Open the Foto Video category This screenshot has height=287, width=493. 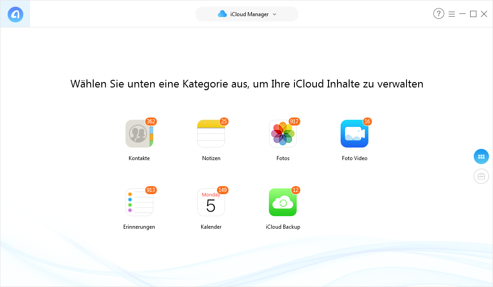[354, 133]
